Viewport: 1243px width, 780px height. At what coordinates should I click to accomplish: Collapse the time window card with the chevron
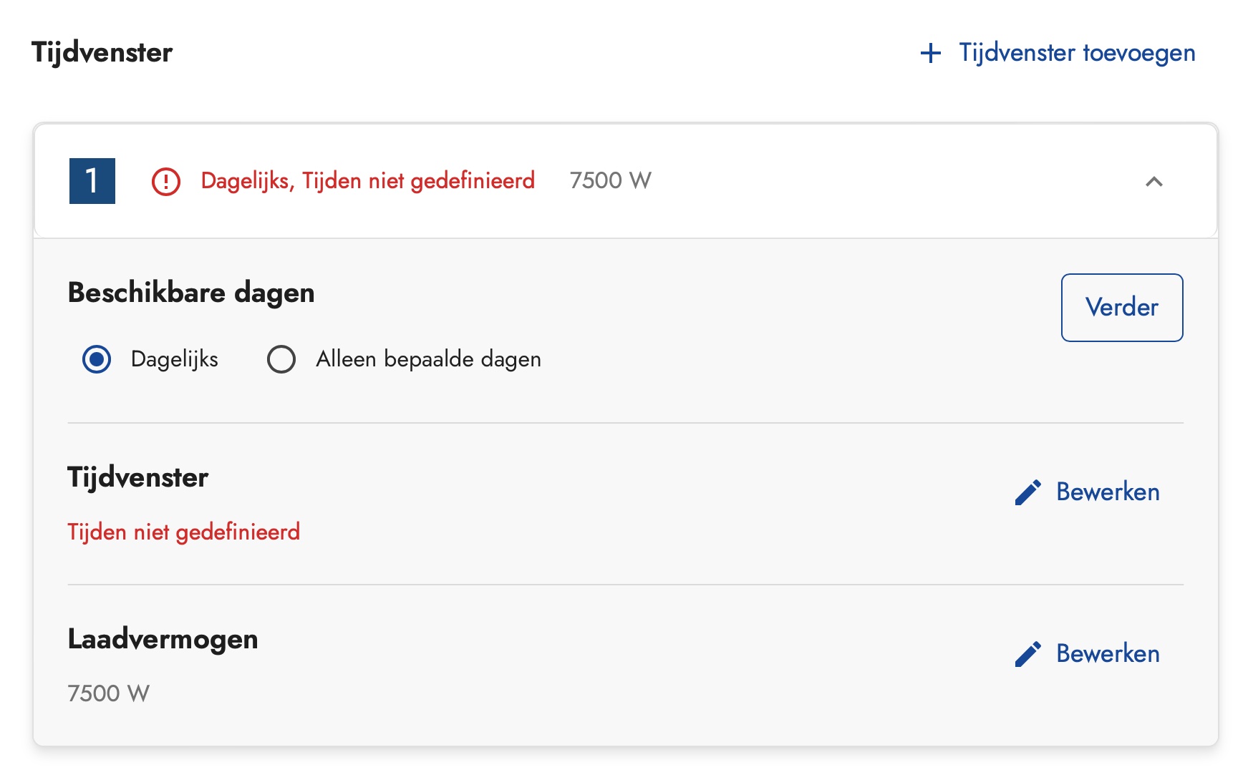tap(1154, 182)
